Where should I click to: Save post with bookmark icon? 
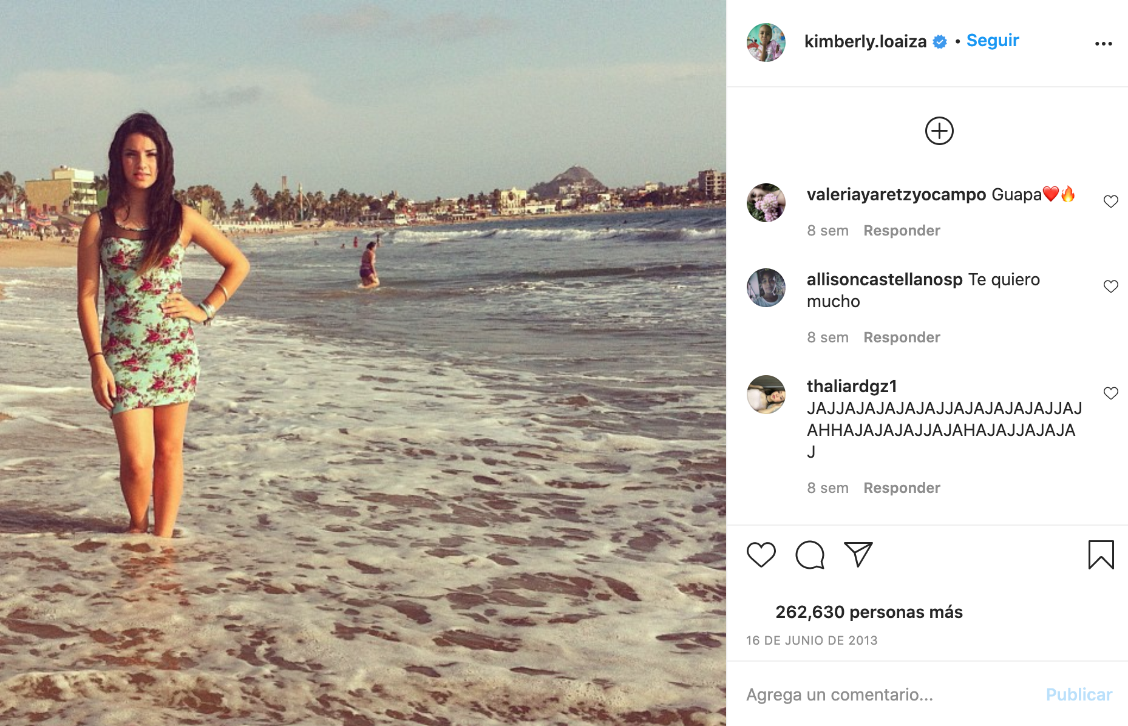(1101, 554)
